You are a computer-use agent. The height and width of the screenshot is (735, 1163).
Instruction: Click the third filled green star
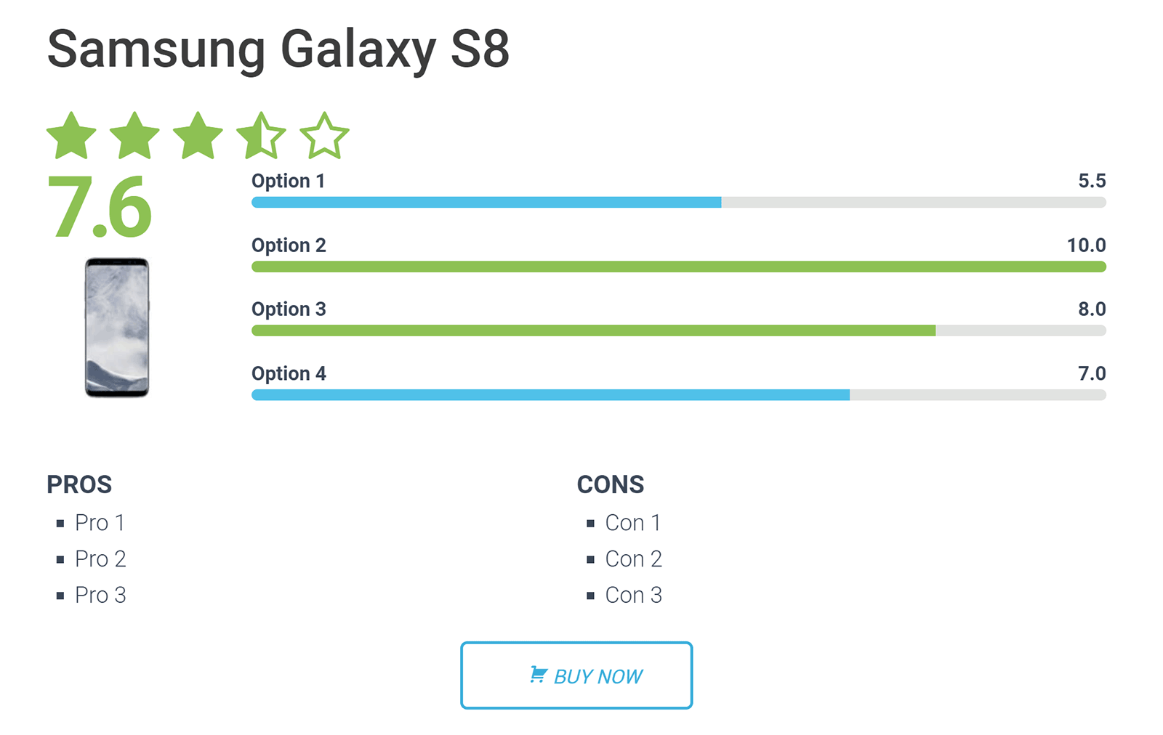pyautogui.click(x=198, y=136)
